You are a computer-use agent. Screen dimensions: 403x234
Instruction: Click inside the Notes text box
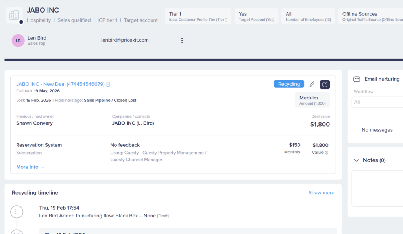point(377,188)
